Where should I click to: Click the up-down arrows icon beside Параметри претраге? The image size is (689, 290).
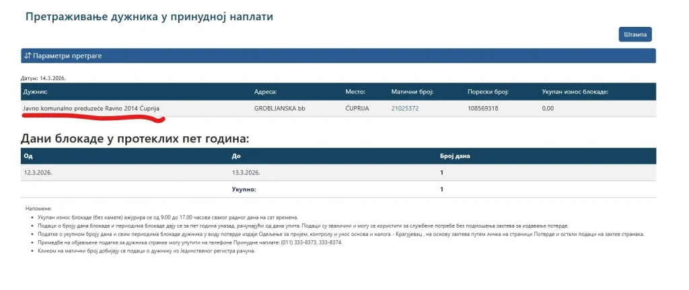pyautogui.click(x=28, y=56)
